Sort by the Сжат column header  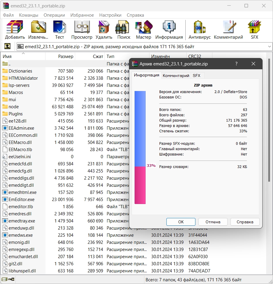click(90, 56)
